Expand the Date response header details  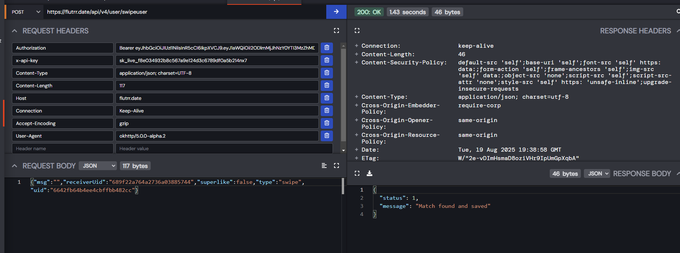click(x=356, y=150)
